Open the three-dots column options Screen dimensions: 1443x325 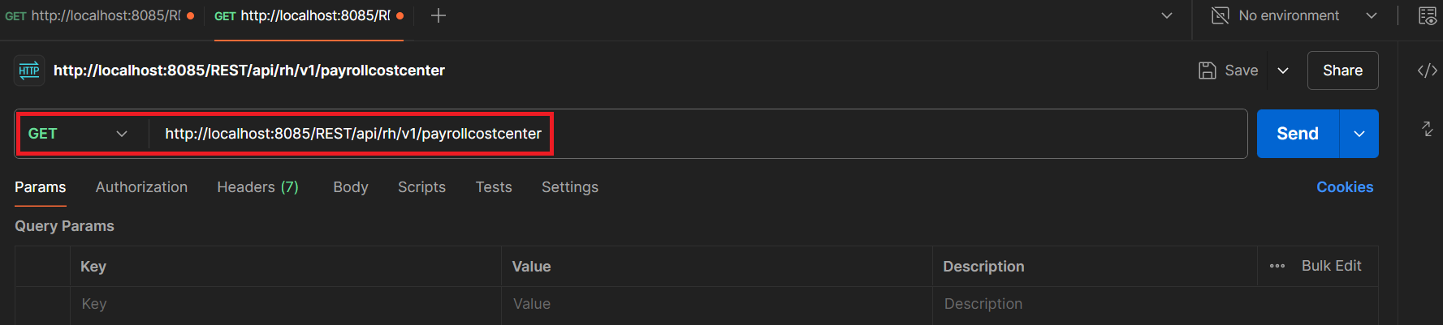[x=1277, y=266]
